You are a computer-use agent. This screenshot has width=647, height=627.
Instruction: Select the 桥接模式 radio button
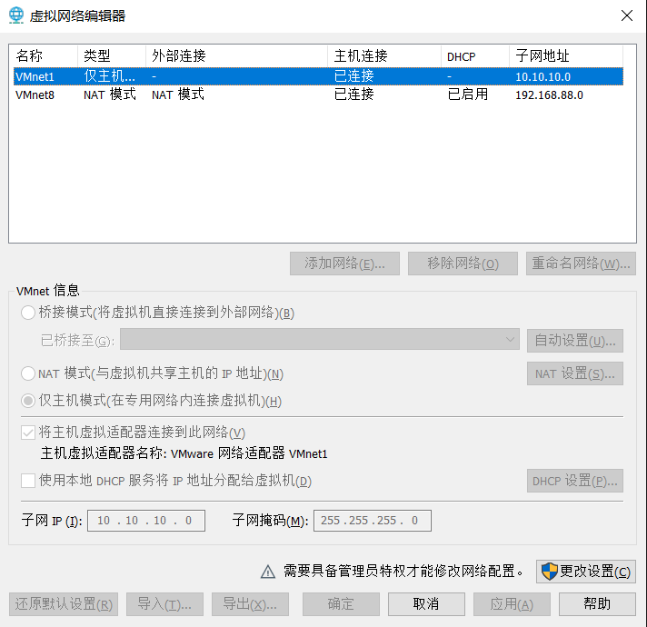tap(28, 313)
